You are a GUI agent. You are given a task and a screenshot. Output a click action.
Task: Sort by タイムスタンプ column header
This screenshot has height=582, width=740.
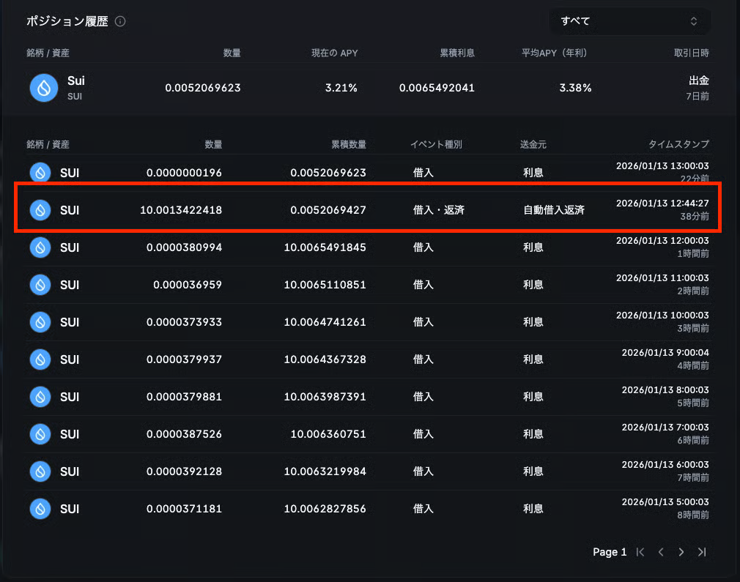[678, 145]
